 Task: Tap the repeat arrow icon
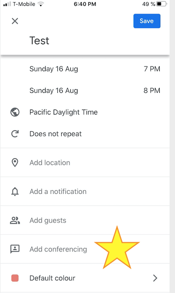tap(15, 134)
